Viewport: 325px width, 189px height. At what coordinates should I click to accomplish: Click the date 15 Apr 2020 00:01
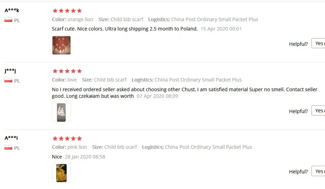pos(221,29)
